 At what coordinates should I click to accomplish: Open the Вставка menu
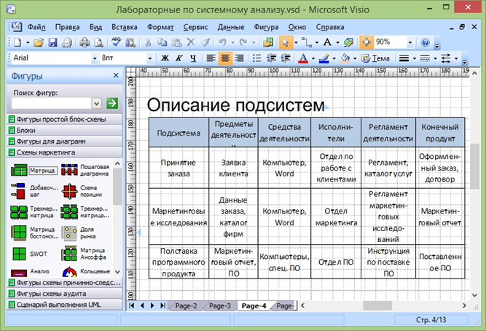point(125,27)
